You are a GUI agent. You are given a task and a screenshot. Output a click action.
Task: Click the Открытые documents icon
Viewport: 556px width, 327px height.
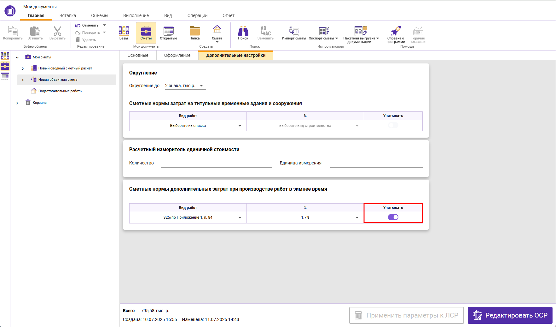pyautogui.click(x=168, y=33)
